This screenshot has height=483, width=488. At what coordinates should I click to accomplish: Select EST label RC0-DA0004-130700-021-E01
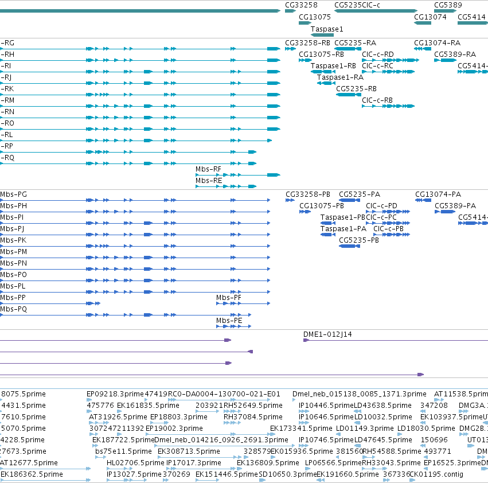pos(224,394)
